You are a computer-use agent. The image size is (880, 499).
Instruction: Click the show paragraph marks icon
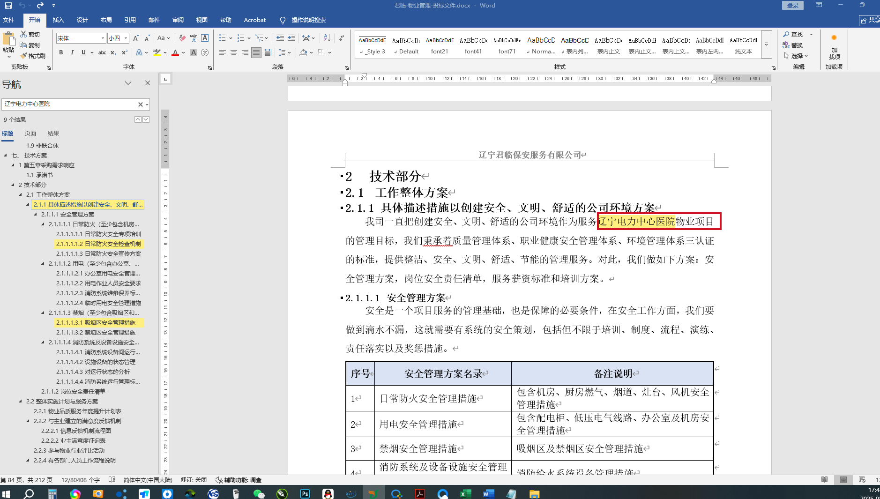pos(342,38)
